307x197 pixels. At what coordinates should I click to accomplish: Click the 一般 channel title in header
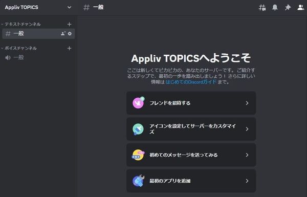click(x=98, y=8)
